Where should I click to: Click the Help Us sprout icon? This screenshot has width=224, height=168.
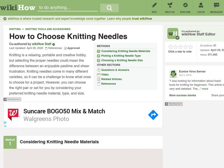coord(170,5)
